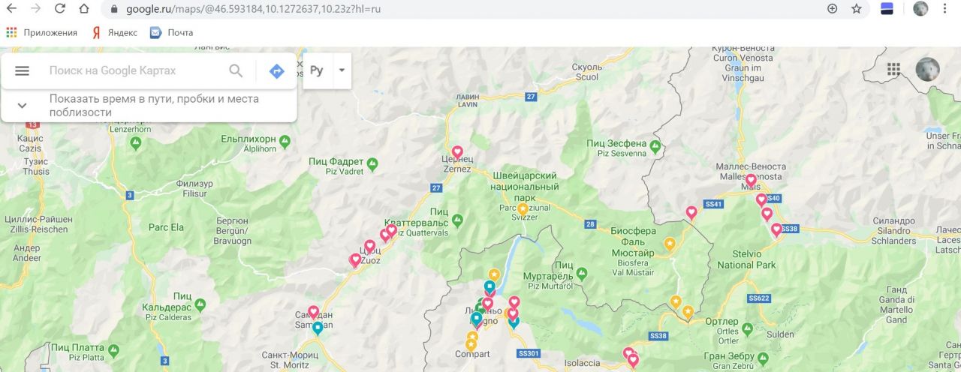
Task: Open the browser home page
Action: [x=85, y=9]
